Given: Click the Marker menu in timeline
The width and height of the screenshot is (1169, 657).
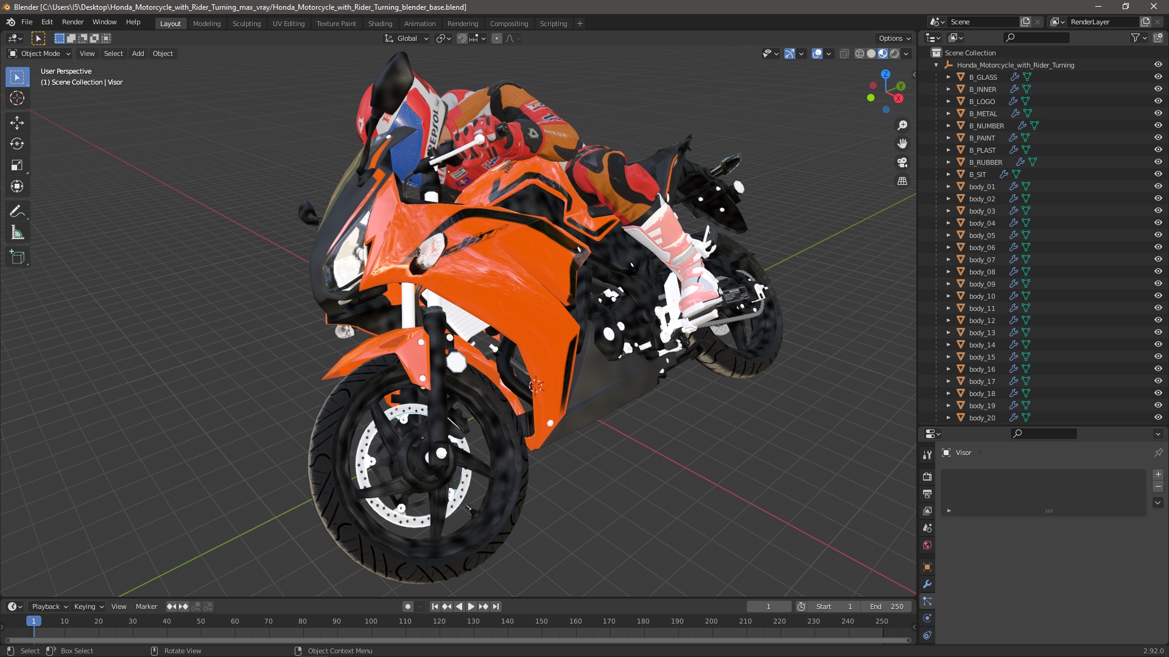Looking at the screenshot, I should tap(146, 607).
